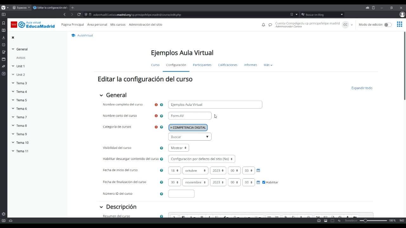The height and width of the screenshot is (228, 406).
Task: Click the Nombre completo del curso field
Action: tap(215, 104)
